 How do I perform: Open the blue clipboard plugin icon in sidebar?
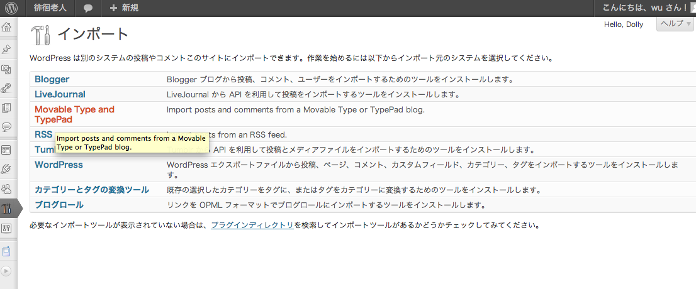point(6,251)
